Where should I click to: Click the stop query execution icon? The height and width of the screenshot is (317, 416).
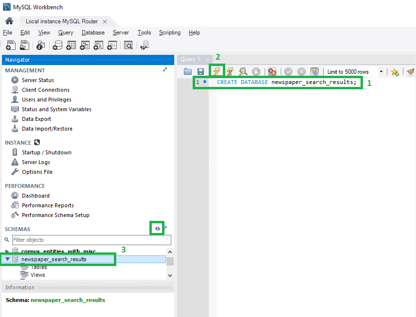tap(255, 71)
